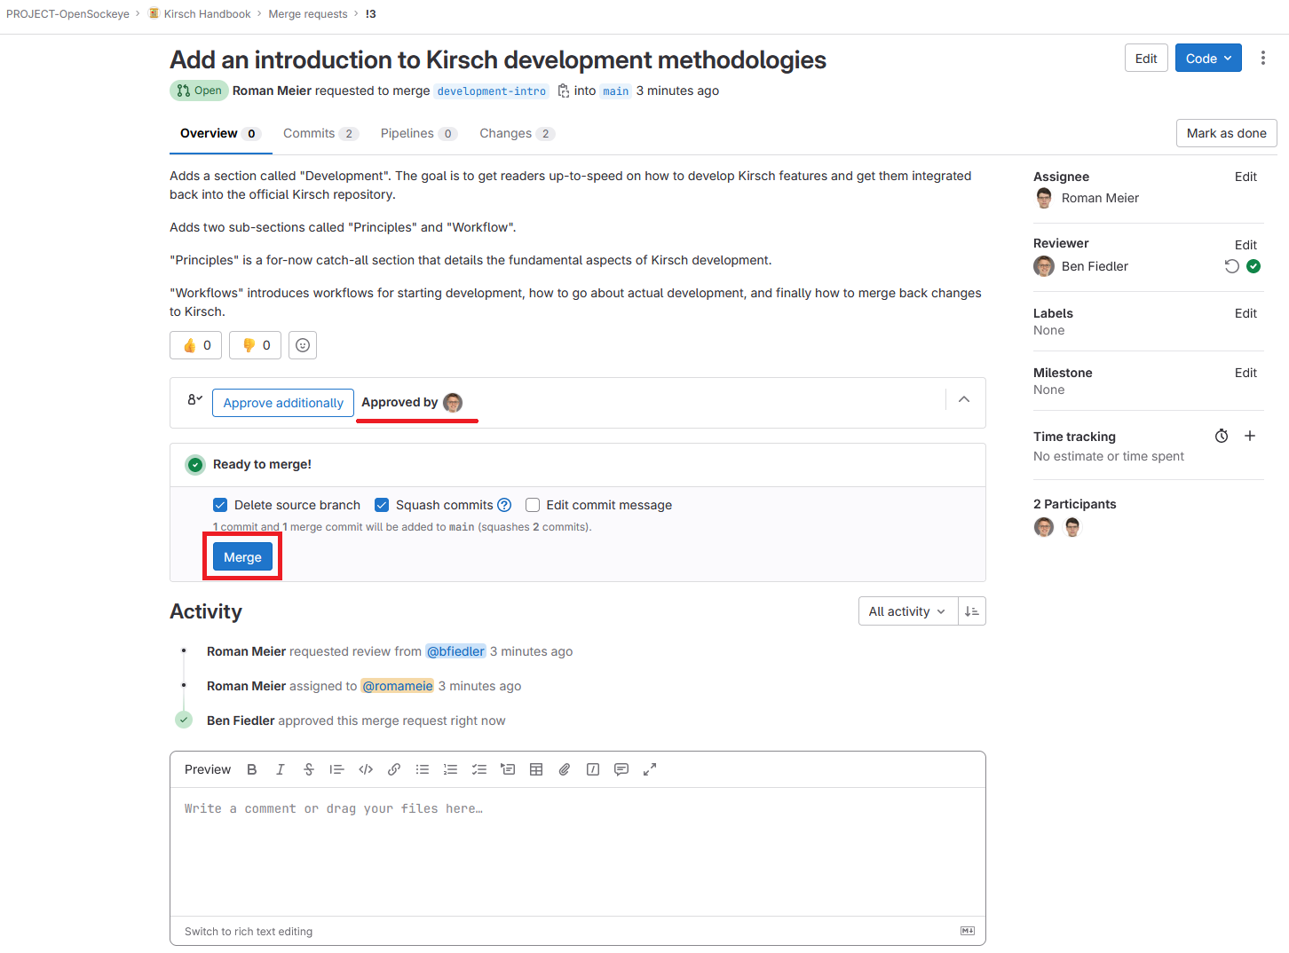Give a thumbs up reaction
Viewport: 1289px width, 953px height.
[196, 345]
